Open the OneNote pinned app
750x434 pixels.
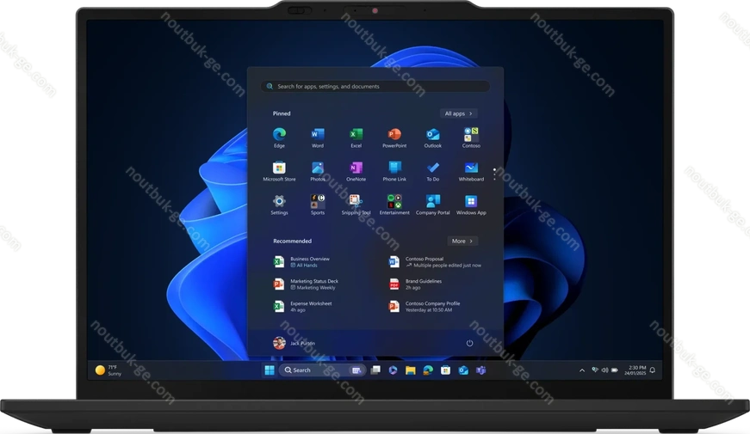point(356,168)
